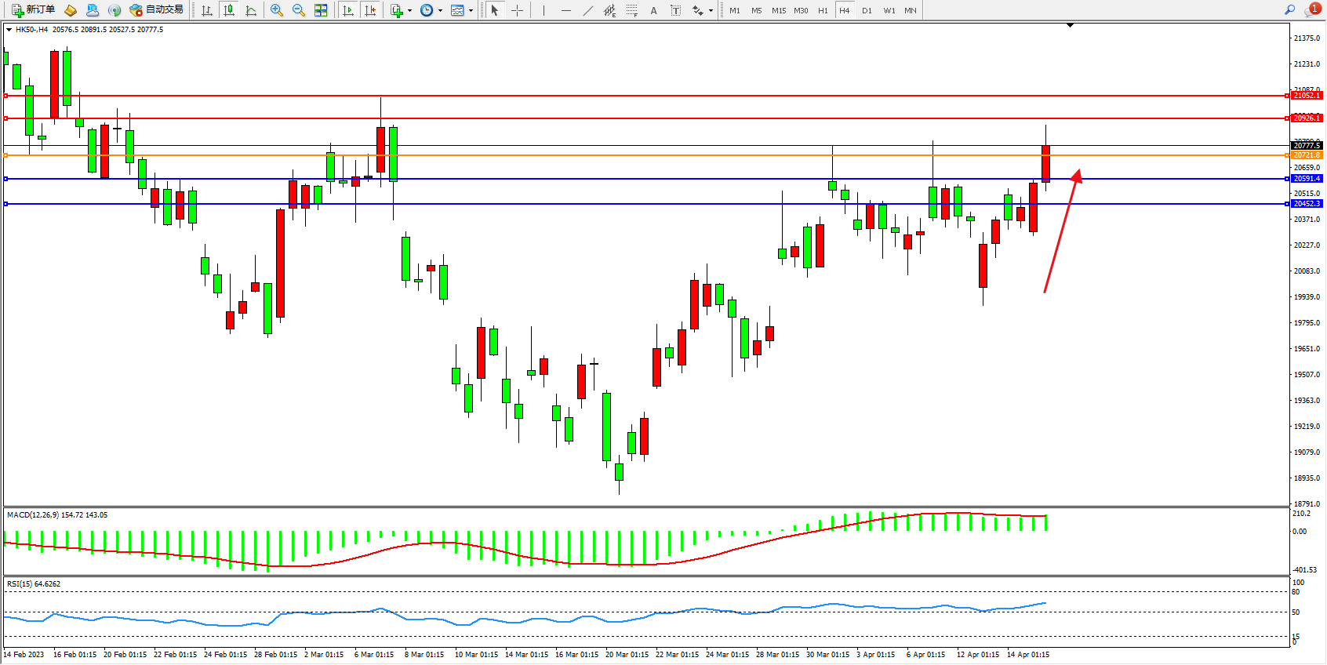Select the text label tool
Image resolution: width=1327 pixels, height=665 pixels.
(676, 10)
